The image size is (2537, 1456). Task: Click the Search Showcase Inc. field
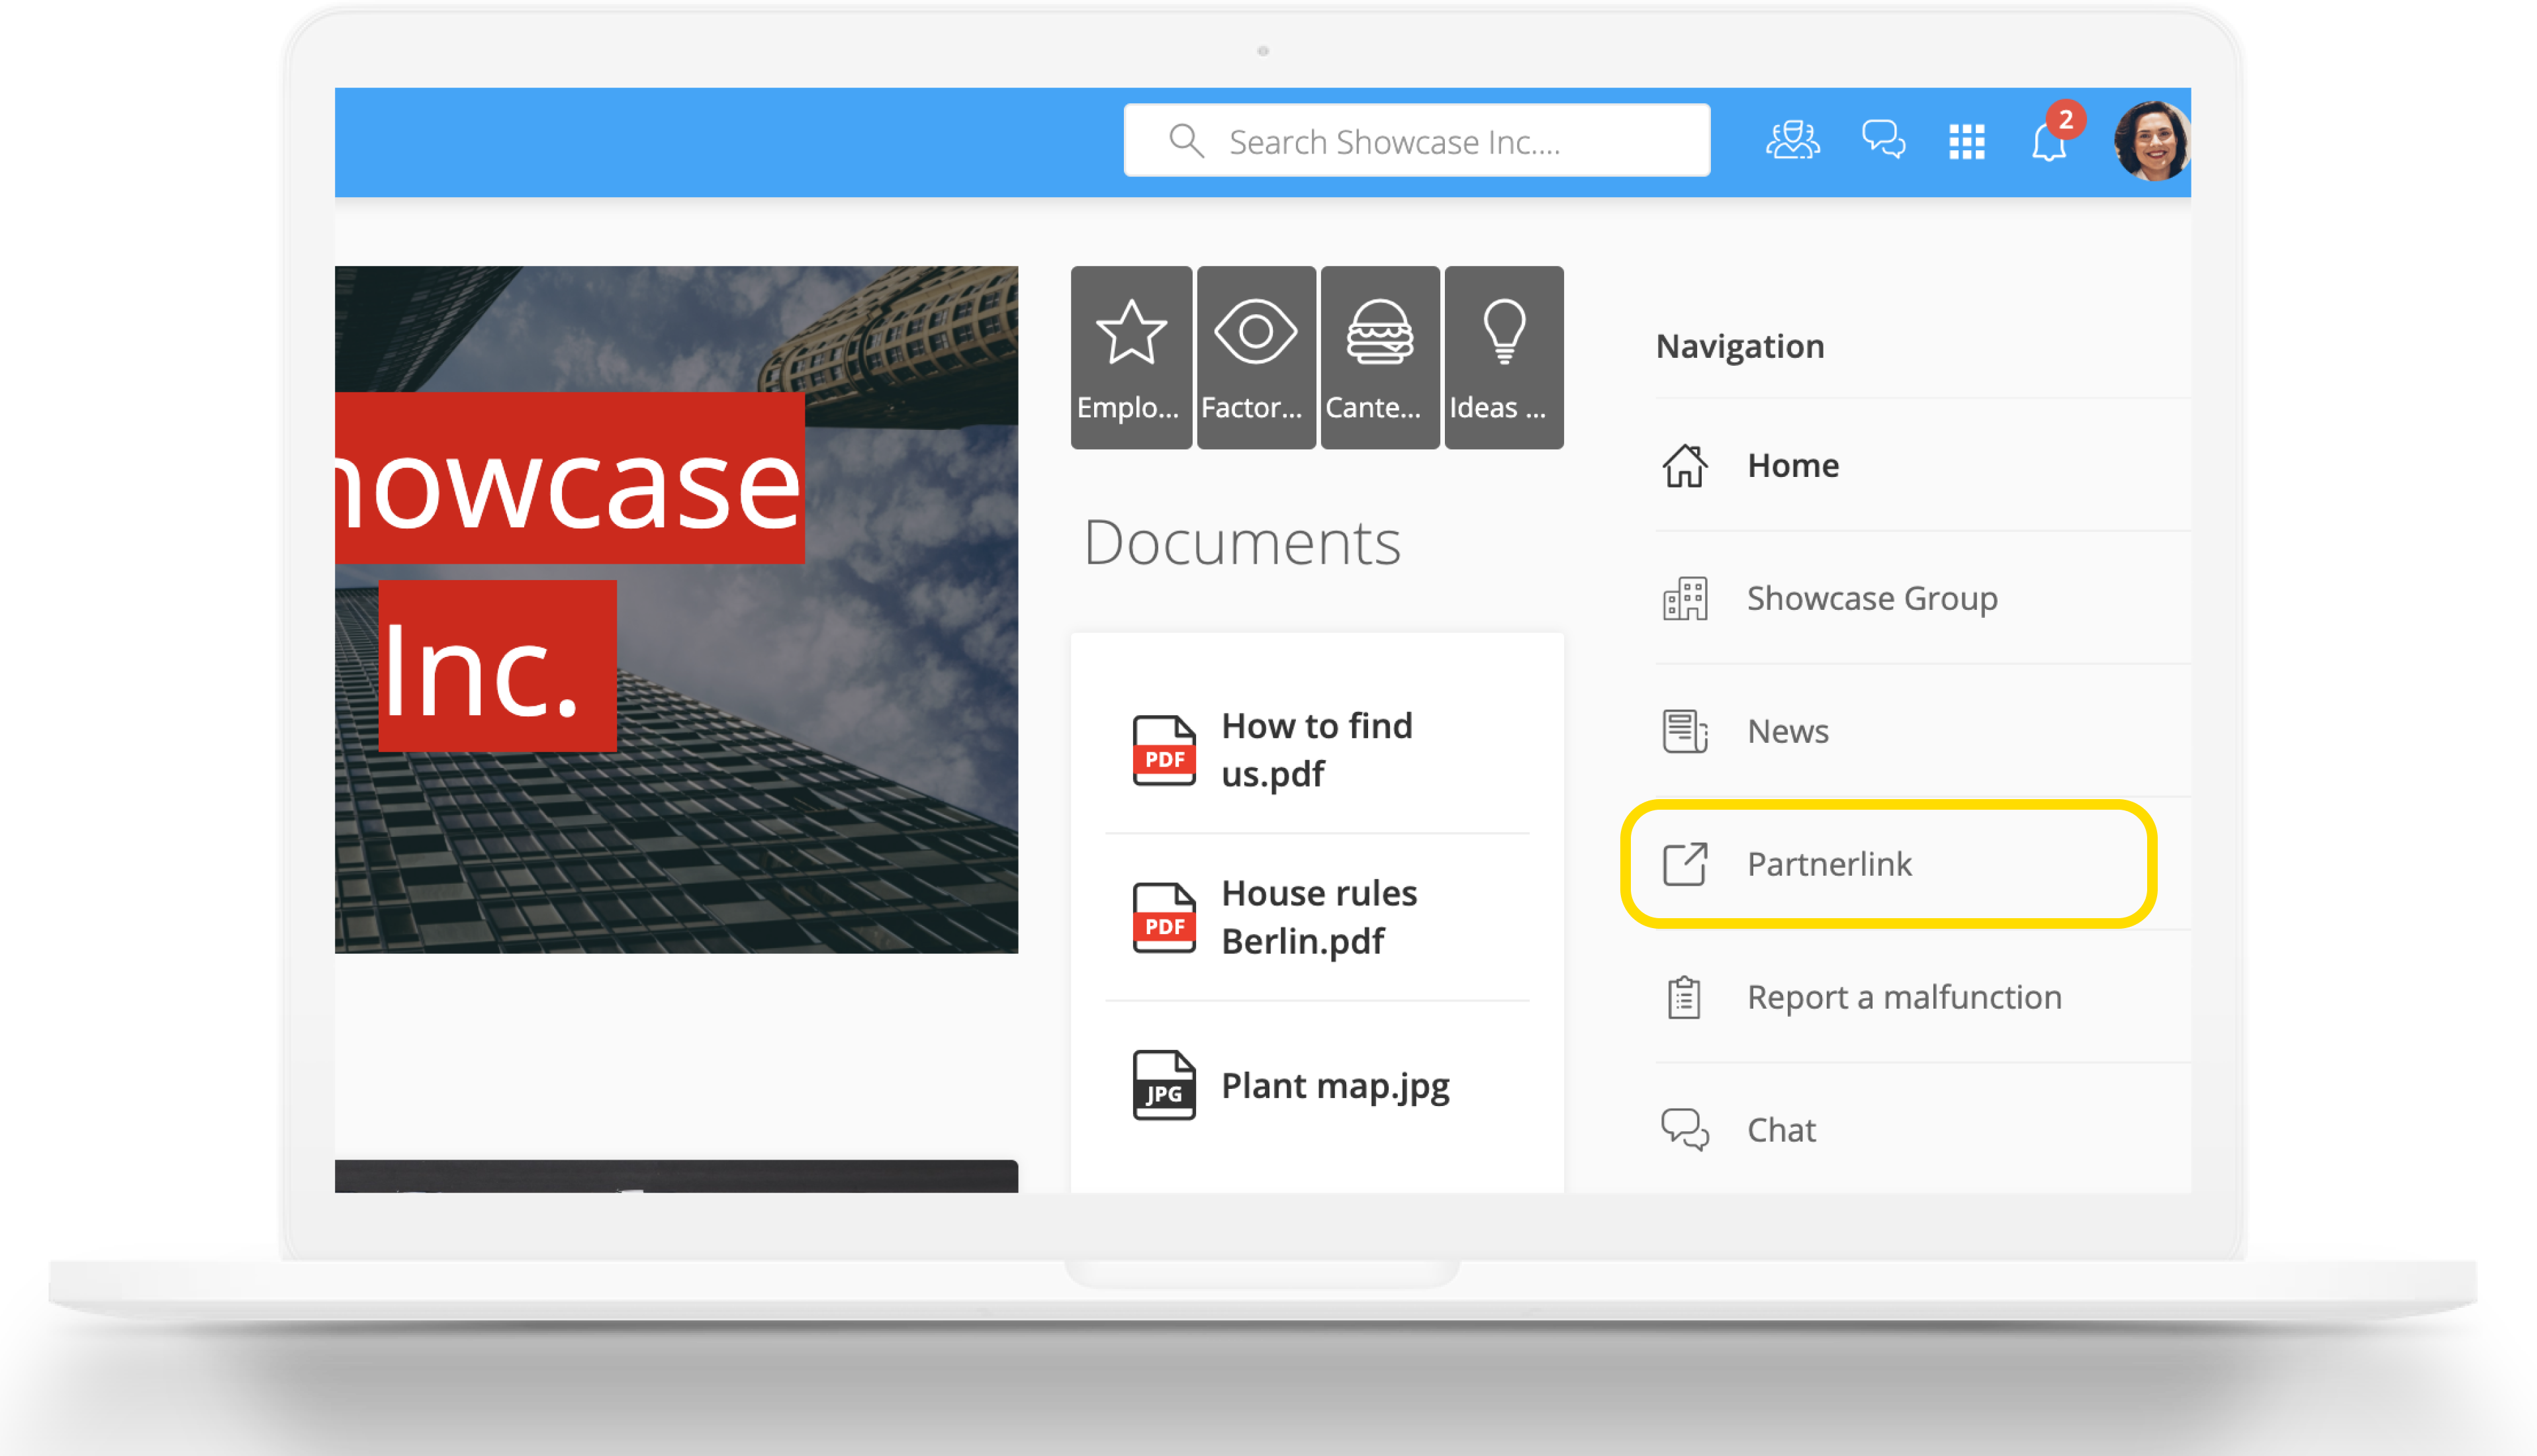1416,141
